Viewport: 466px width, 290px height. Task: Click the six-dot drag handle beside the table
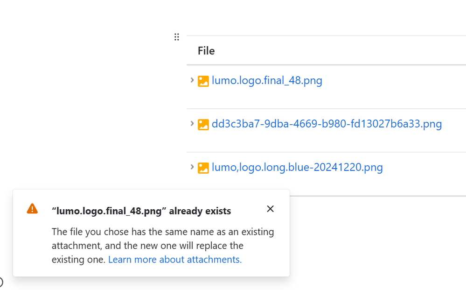[x=176, y=37]
